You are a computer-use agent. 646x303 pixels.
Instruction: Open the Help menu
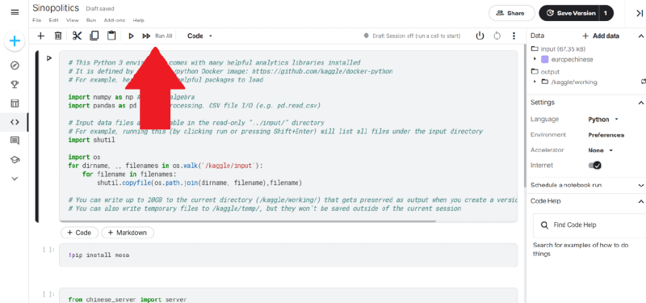point(138,20)
